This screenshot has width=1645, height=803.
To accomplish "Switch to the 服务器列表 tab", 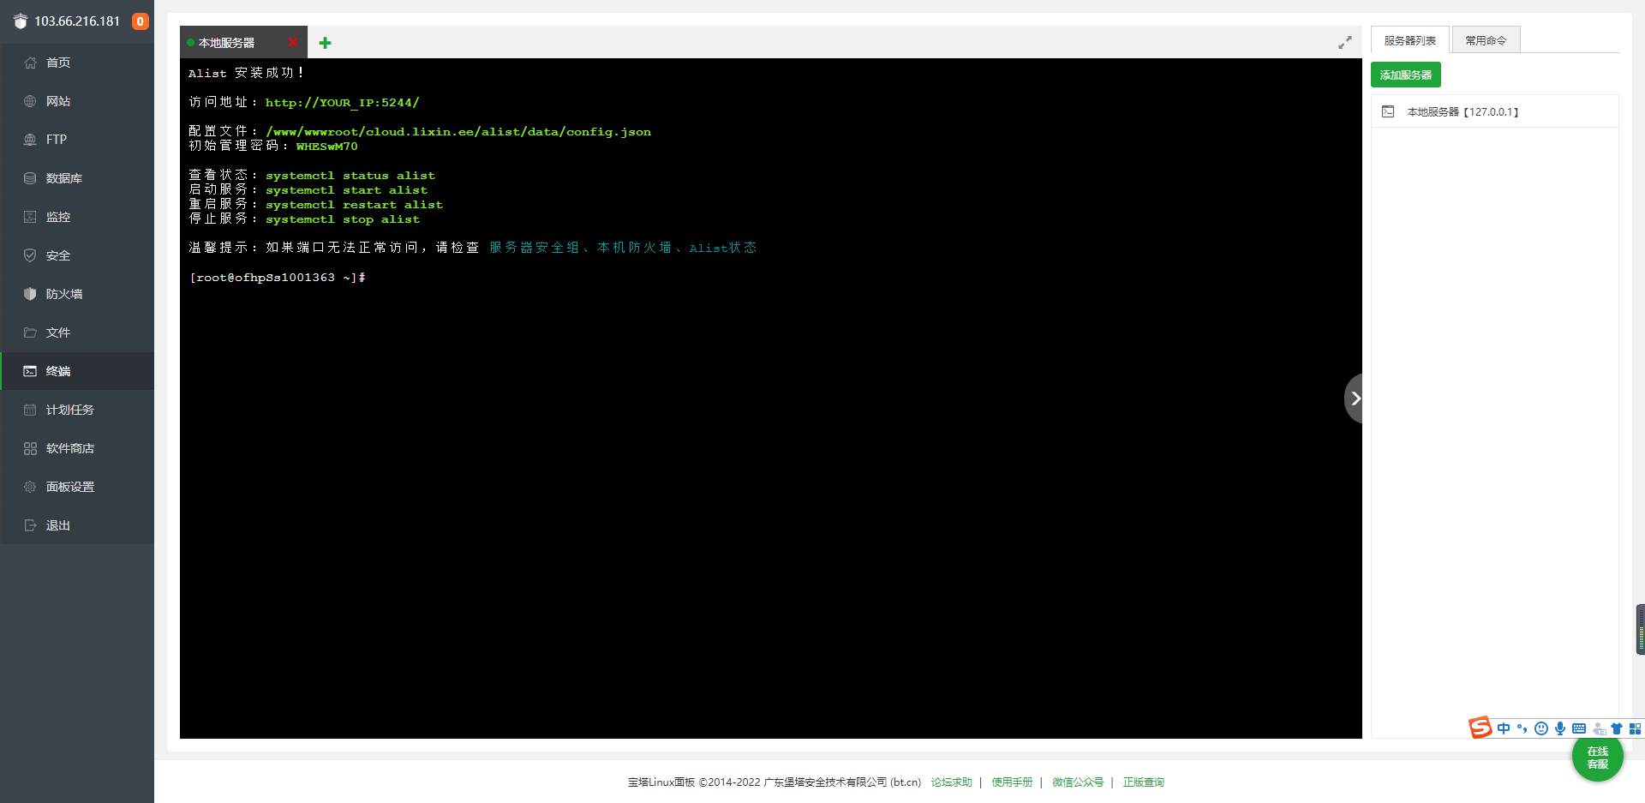I will pos(1409,40).
